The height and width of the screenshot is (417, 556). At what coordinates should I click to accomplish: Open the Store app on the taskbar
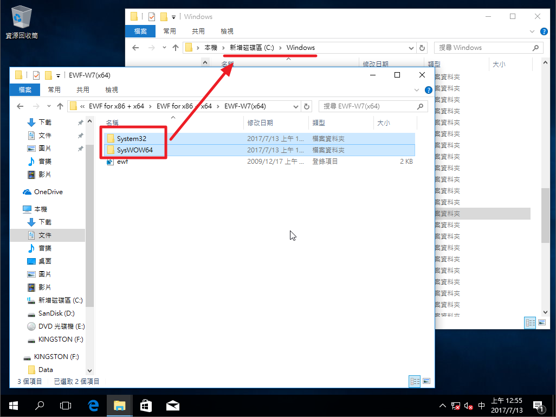coord(146,405)
